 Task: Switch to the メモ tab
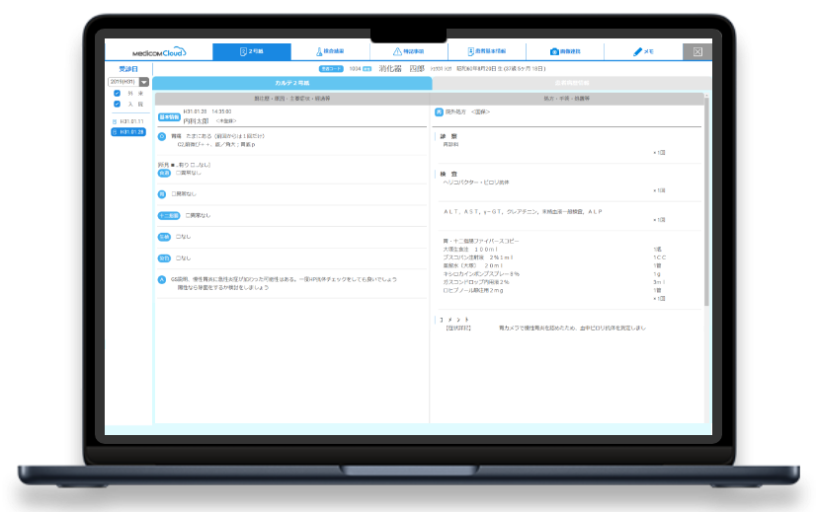647,52
